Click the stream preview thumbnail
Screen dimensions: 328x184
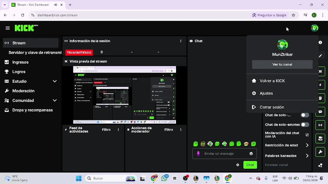click(x=125, y=95)
